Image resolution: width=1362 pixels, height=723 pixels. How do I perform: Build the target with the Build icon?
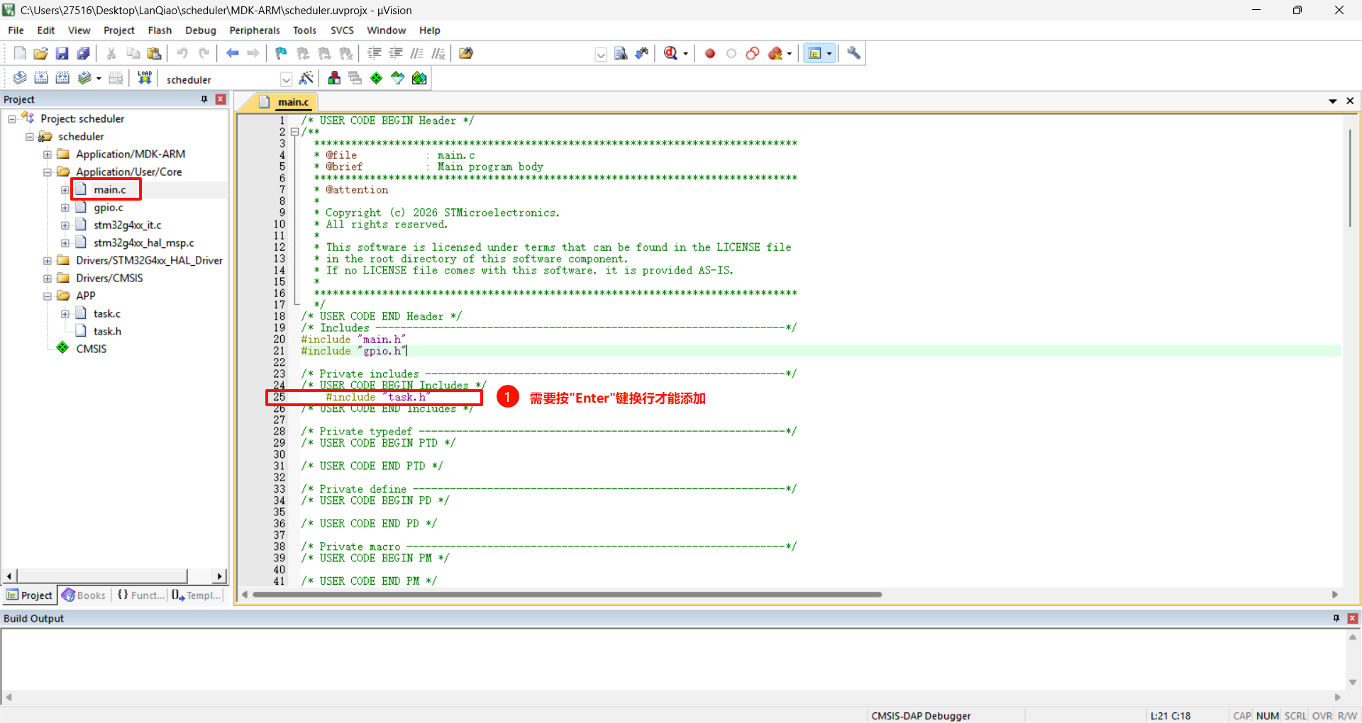[41, 78]
